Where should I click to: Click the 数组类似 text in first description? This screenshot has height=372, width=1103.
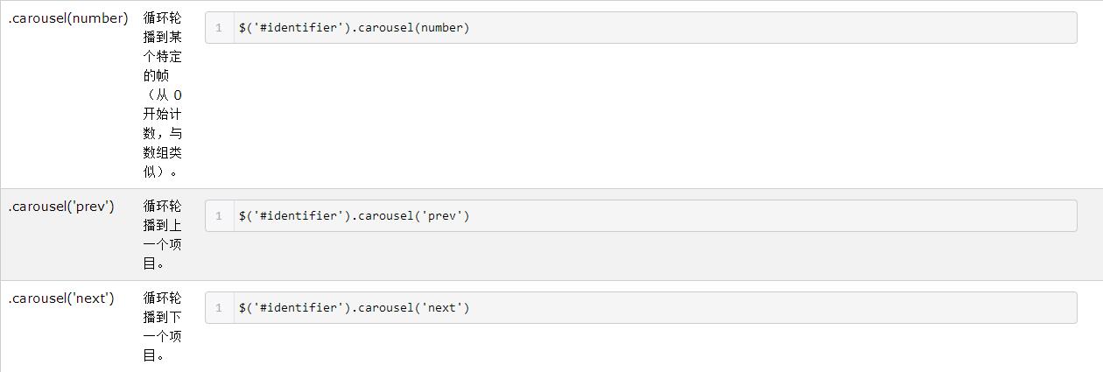(x=162, y=152)
